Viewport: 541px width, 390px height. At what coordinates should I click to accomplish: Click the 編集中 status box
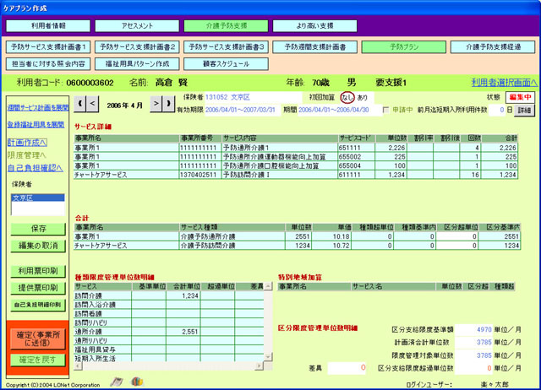[521, 98]
